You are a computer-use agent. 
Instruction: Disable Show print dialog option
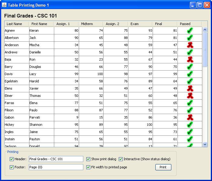tap(88, 159)
